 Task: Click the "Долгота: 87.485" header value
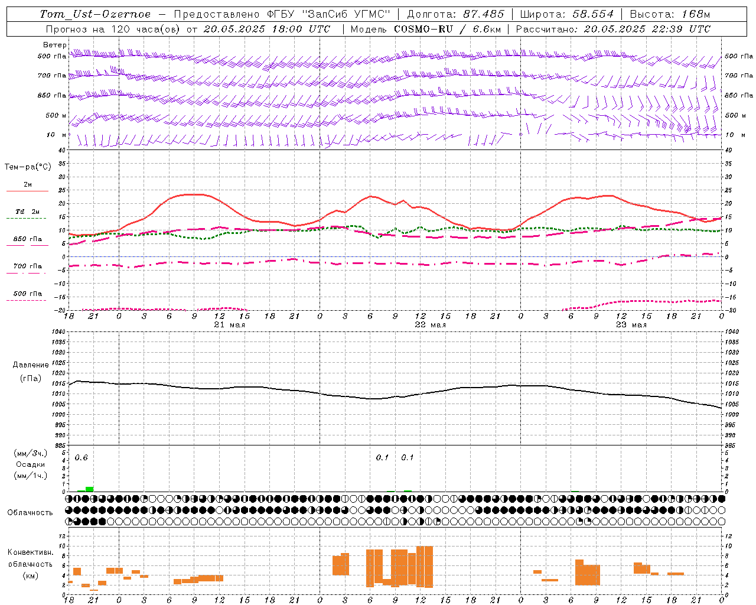pos(455,14)
